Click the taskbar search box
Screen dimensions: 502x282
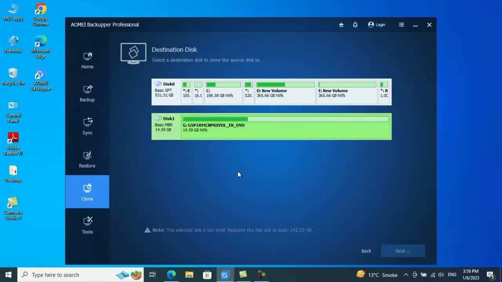point(80,275)
